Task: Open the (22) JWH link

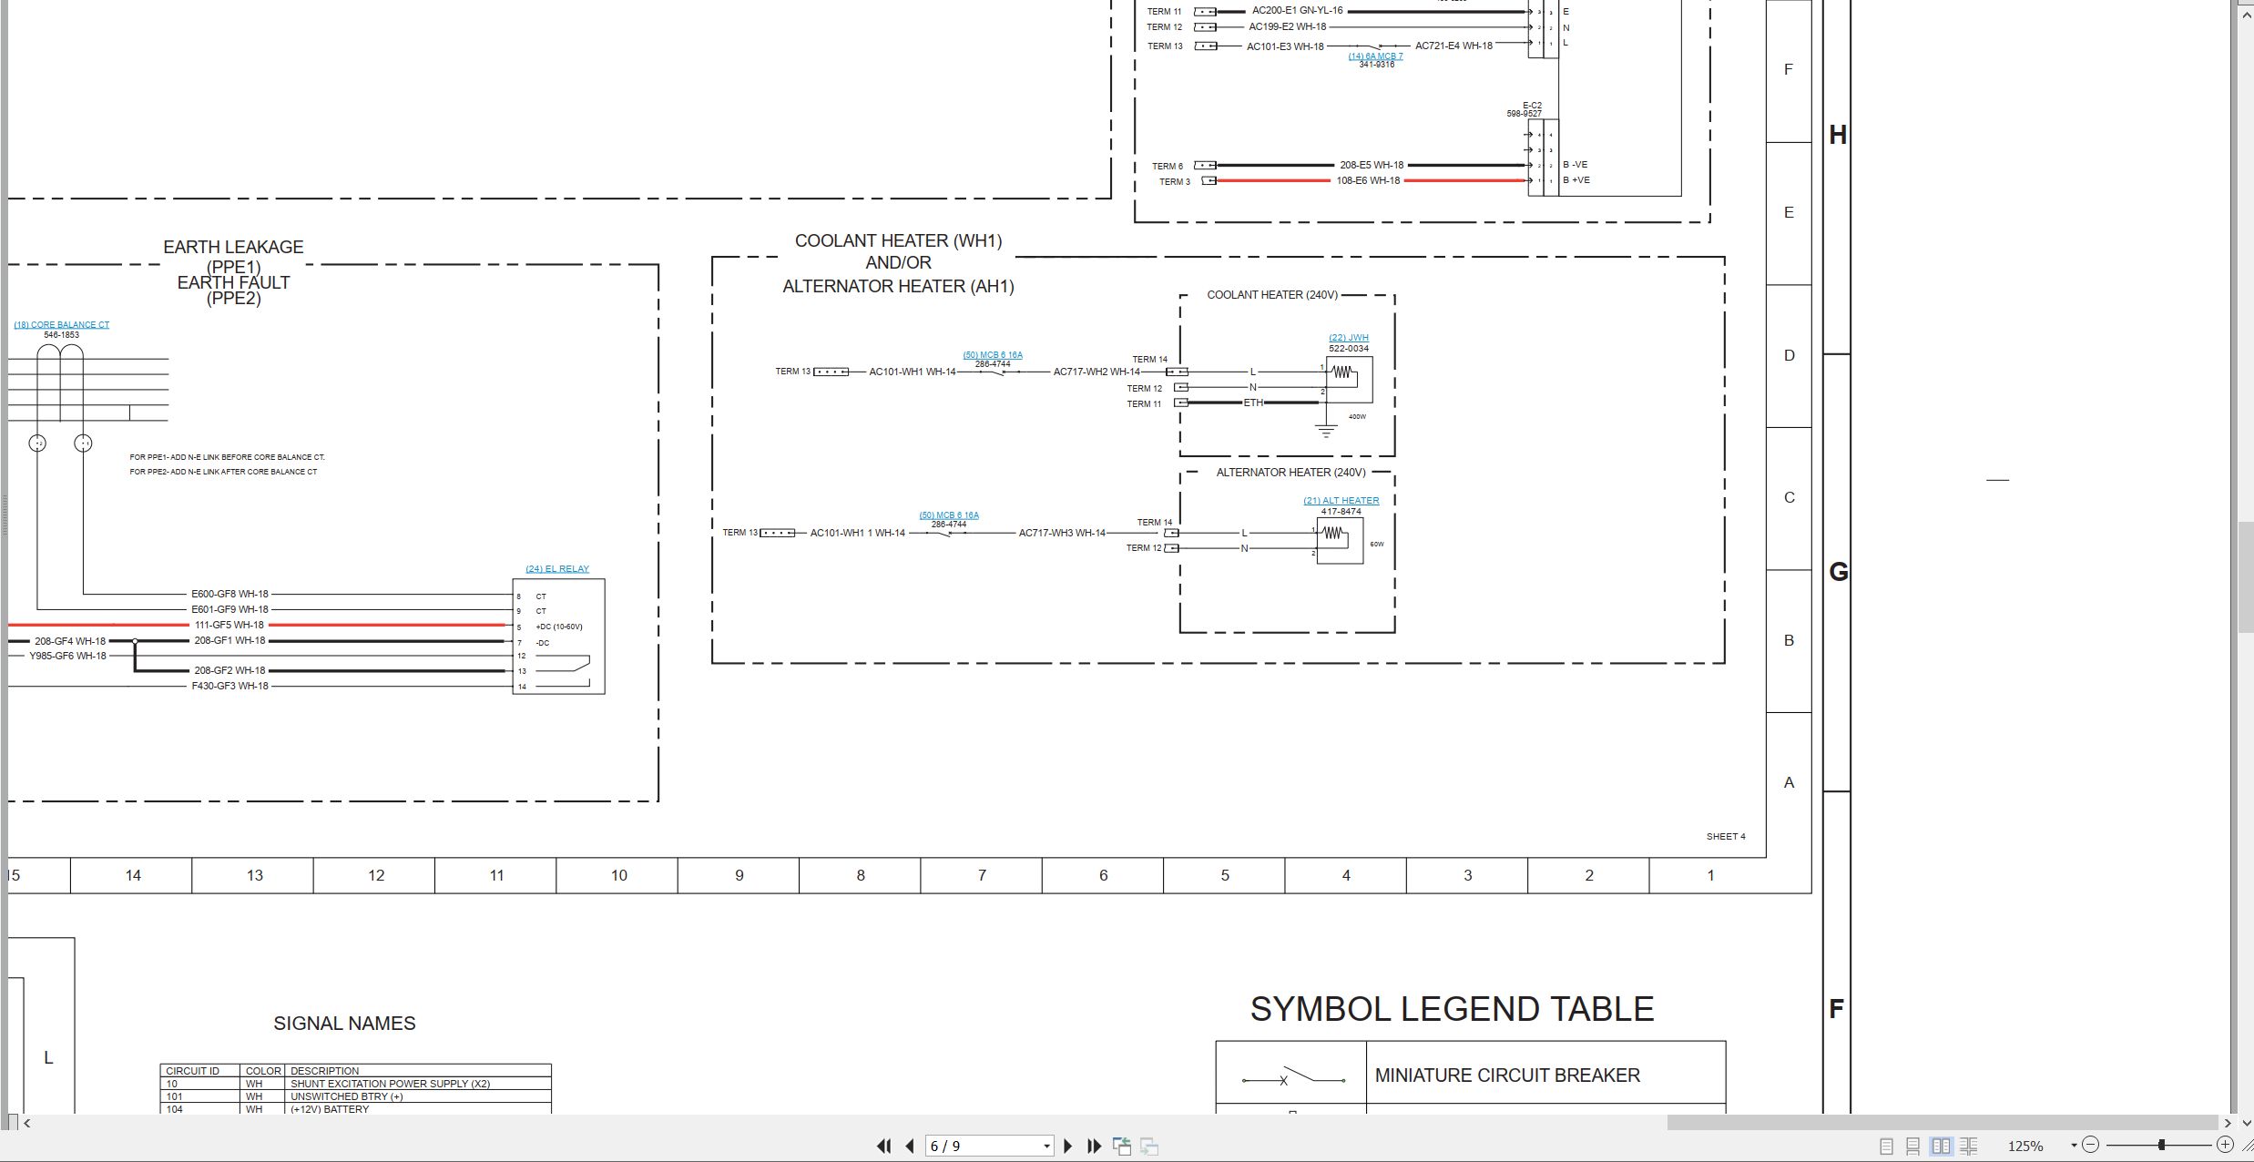Action: (x=1349, y=338)
